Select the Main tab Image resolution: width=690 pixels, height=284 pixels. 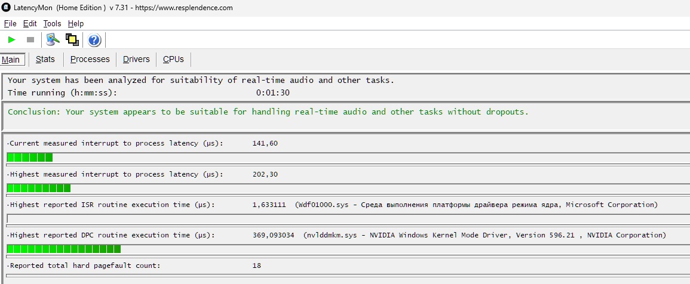[11, 60]
